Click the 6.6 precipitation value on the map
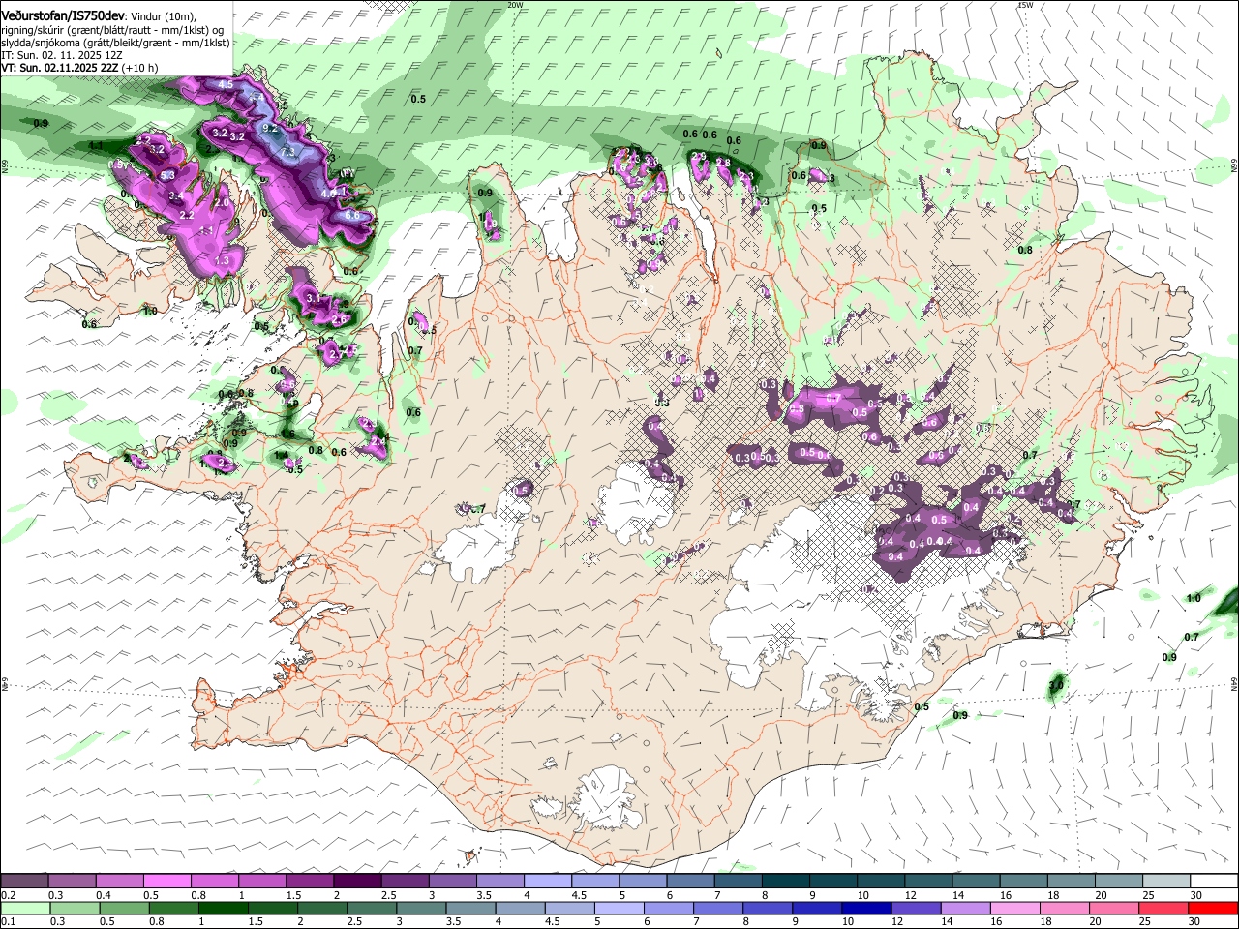Screen dimensions: 1239x929 [350, 215]
